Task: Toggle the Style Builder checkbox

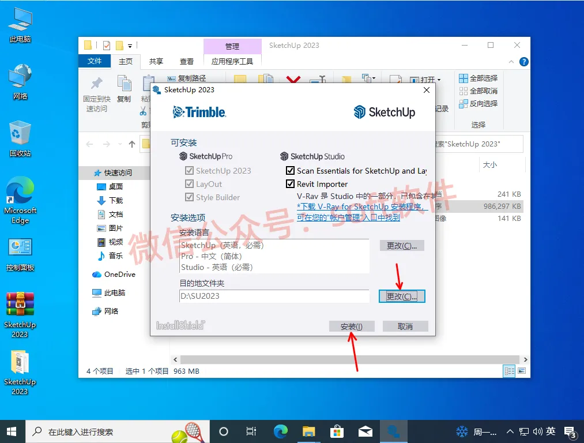Action: (x=189, y=197)
